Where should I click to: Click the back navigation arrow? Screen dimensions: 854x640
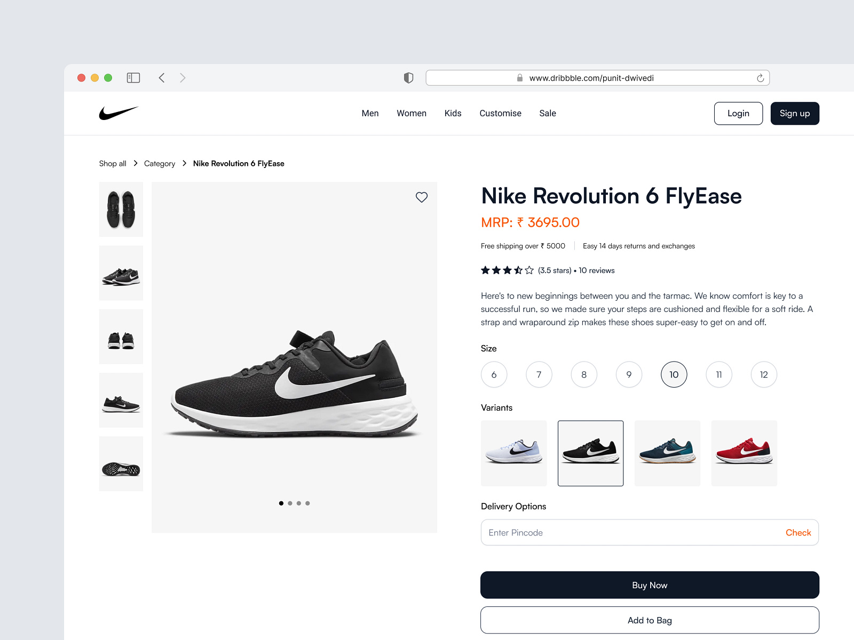click(x=162, y=77)
